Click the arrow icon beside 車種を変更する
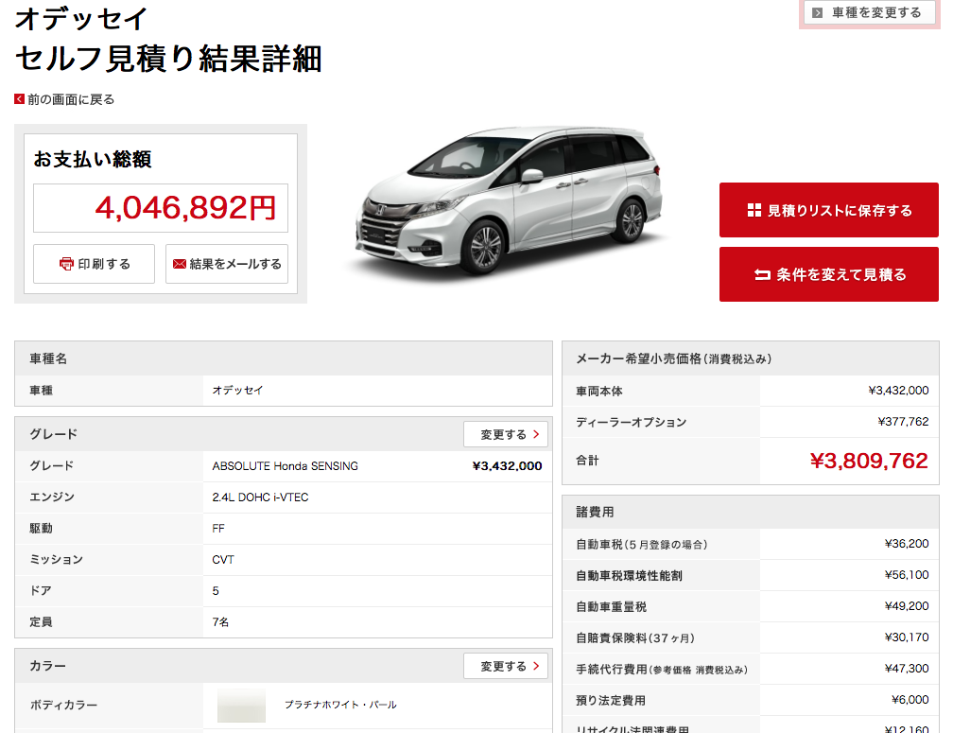This screenshot has width=953, height=733. pyautogui.click(x=818, y=12)
